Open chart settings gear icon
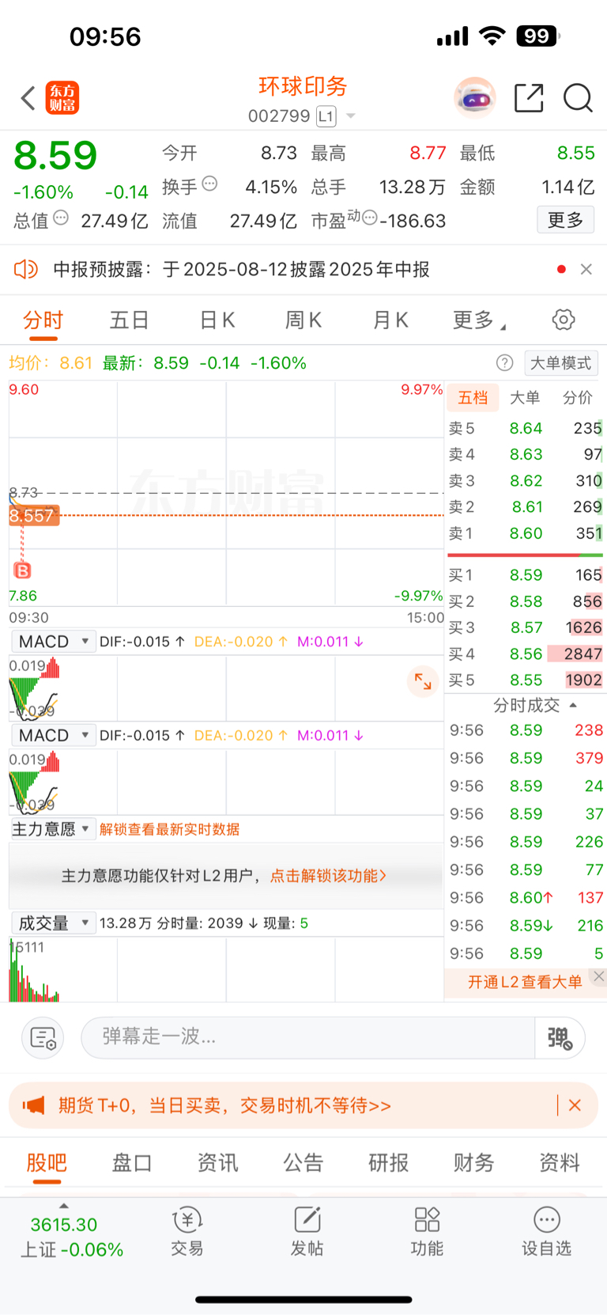607x1315 pixels. pyautogui.click(x=564, y=320)
